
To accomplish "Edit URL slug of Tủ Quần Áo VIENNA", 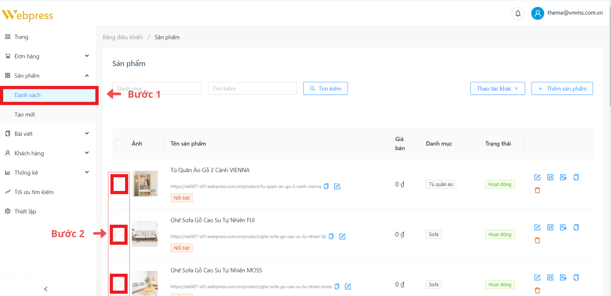I will tap(337, 187).
